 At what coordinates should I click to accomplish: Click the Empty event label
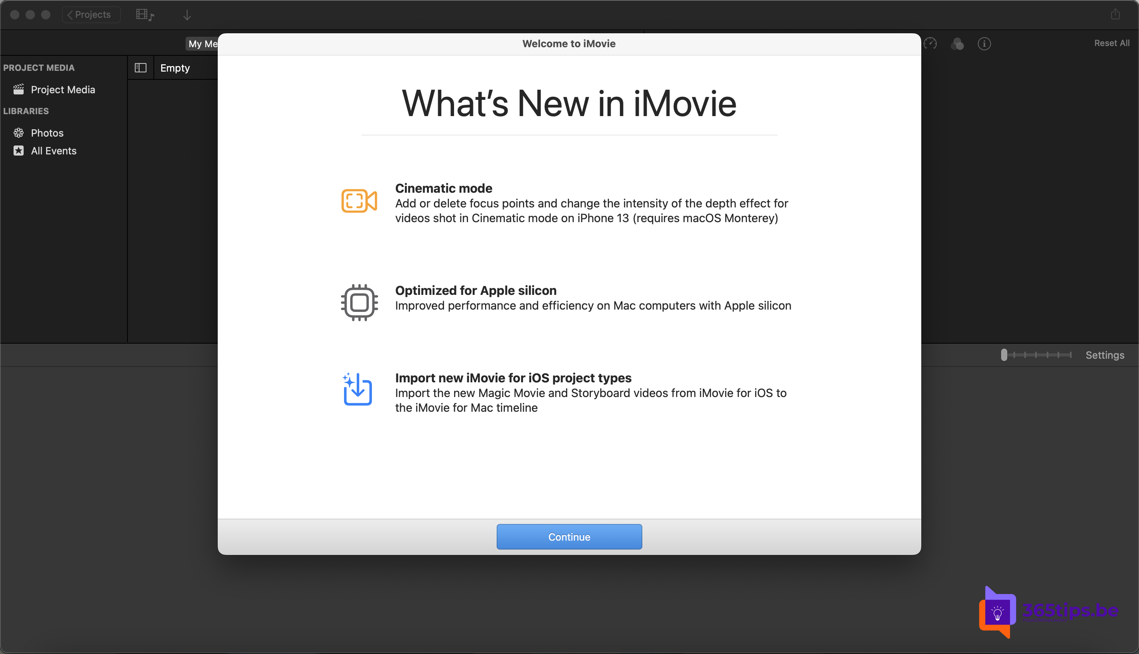point(175,68)
